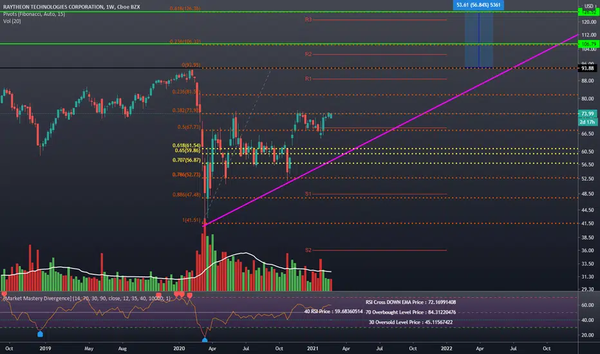Image resolution: width=600 pixels, height=354 pixels.
Task: Click the yellow 0.618(61.54) Fibonacci label
Action: tap(186, 145)
